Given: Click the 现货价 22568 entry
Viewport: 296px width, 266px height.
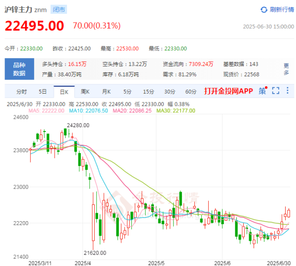Looking at the screenshot, I should pyautogui.click(x=241, y=75).
